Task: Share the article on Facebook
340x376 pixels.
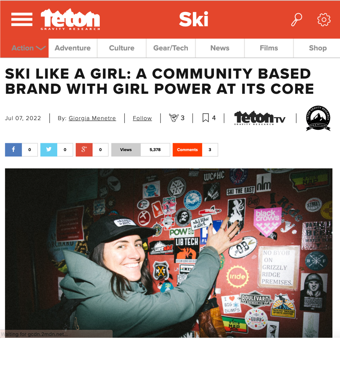Action: pyautogui.click(x=13, y=150)
